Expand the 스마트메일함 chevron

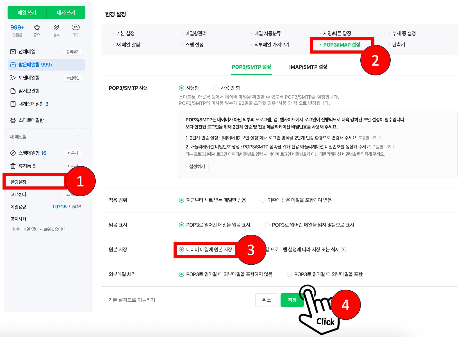tap(80, 120)
